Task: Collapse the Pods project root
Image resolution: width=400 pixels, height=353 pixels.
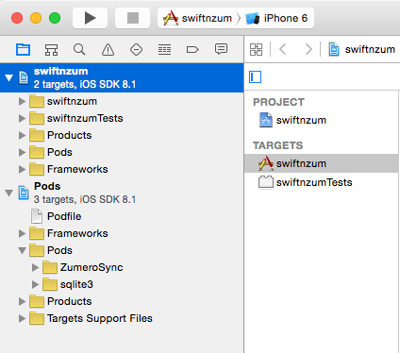Action: tap(8, 193)
